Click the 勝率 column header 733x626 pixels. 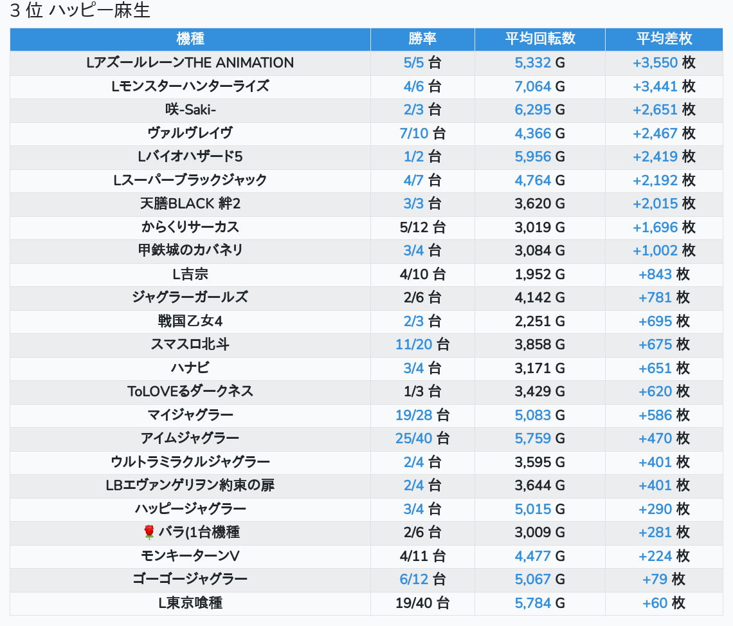point(422,39)
